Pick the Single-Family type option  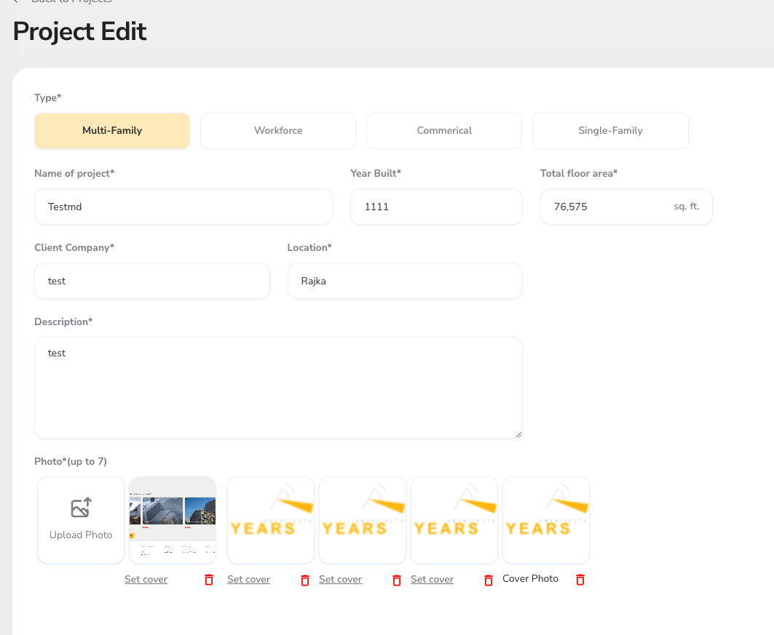coord(610,131)
